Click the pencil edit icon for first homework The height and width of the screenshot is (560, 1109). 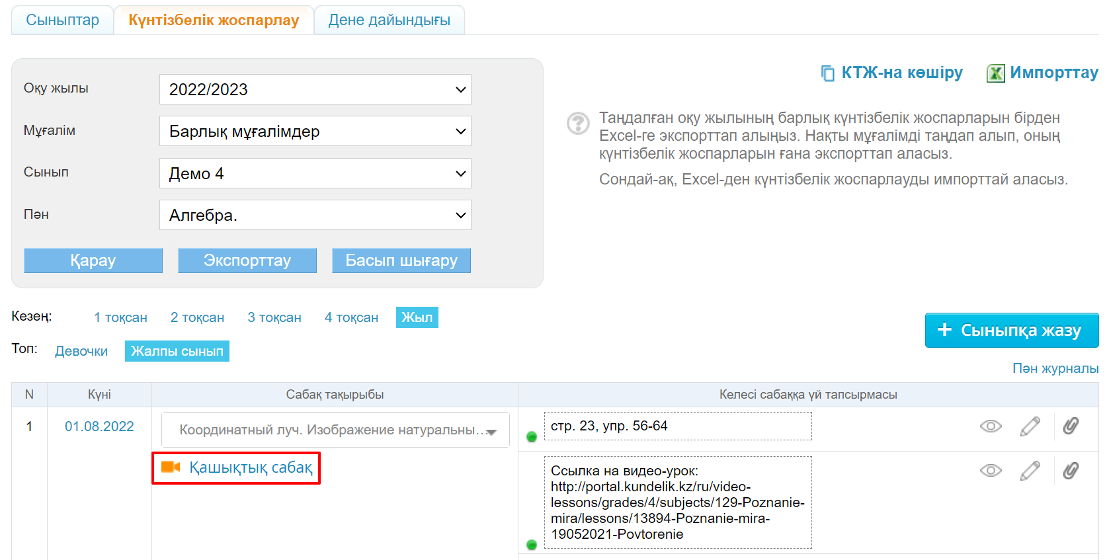(x=1030, y=426)
